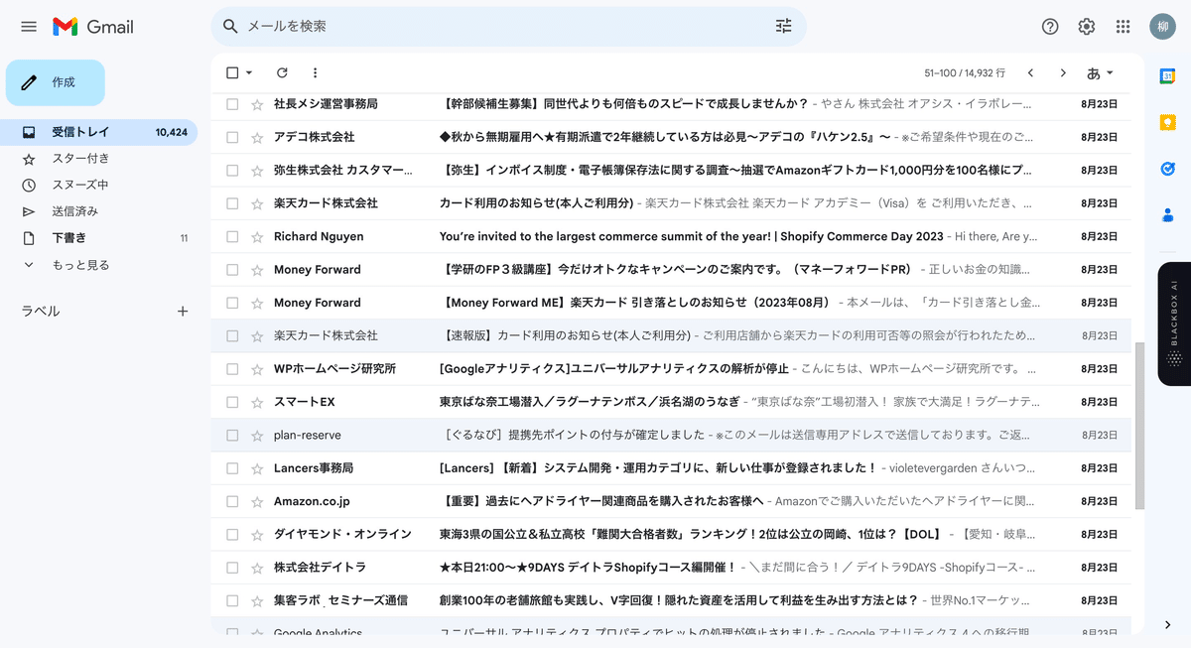
Task: Open Google Keep side panel
Action: pyautogui.click(x=1168, y=122)
